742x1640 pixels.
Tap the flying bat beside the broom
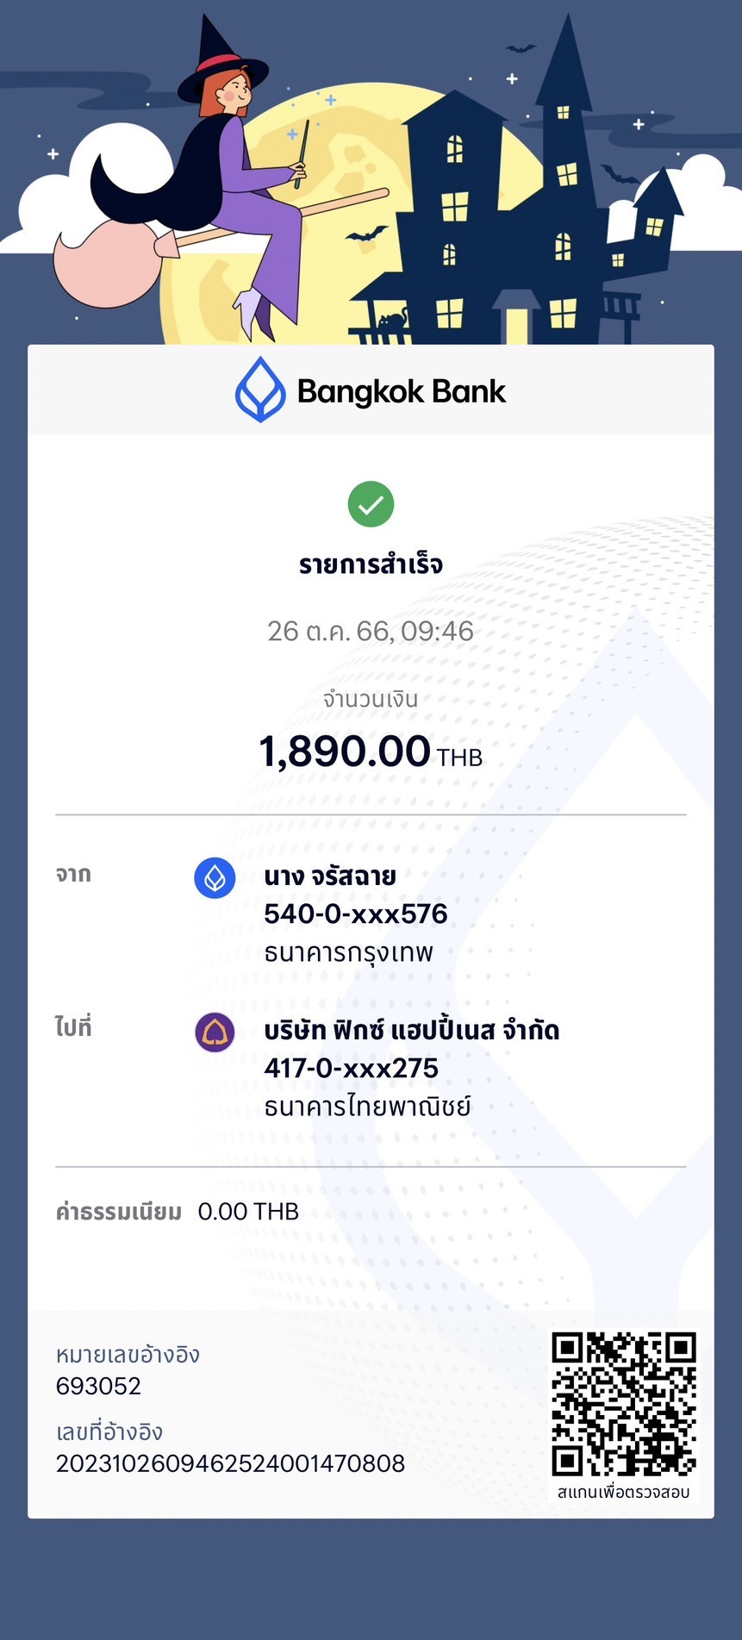[366, 234]
